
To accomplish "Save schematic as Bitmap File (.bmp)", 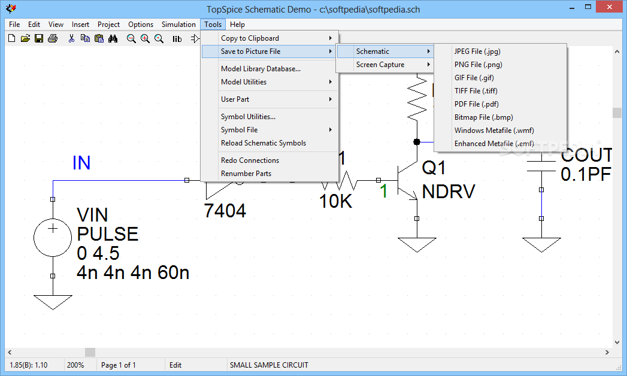I will 501,117.
